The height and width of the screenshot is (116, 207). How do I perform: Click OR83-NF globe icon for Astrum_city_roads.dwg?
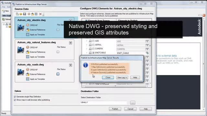27,70
